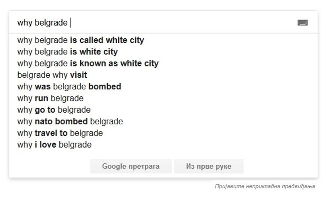
Task: Select the 'belgrade why visit' suggestion
Action: (x=52, y=75)
